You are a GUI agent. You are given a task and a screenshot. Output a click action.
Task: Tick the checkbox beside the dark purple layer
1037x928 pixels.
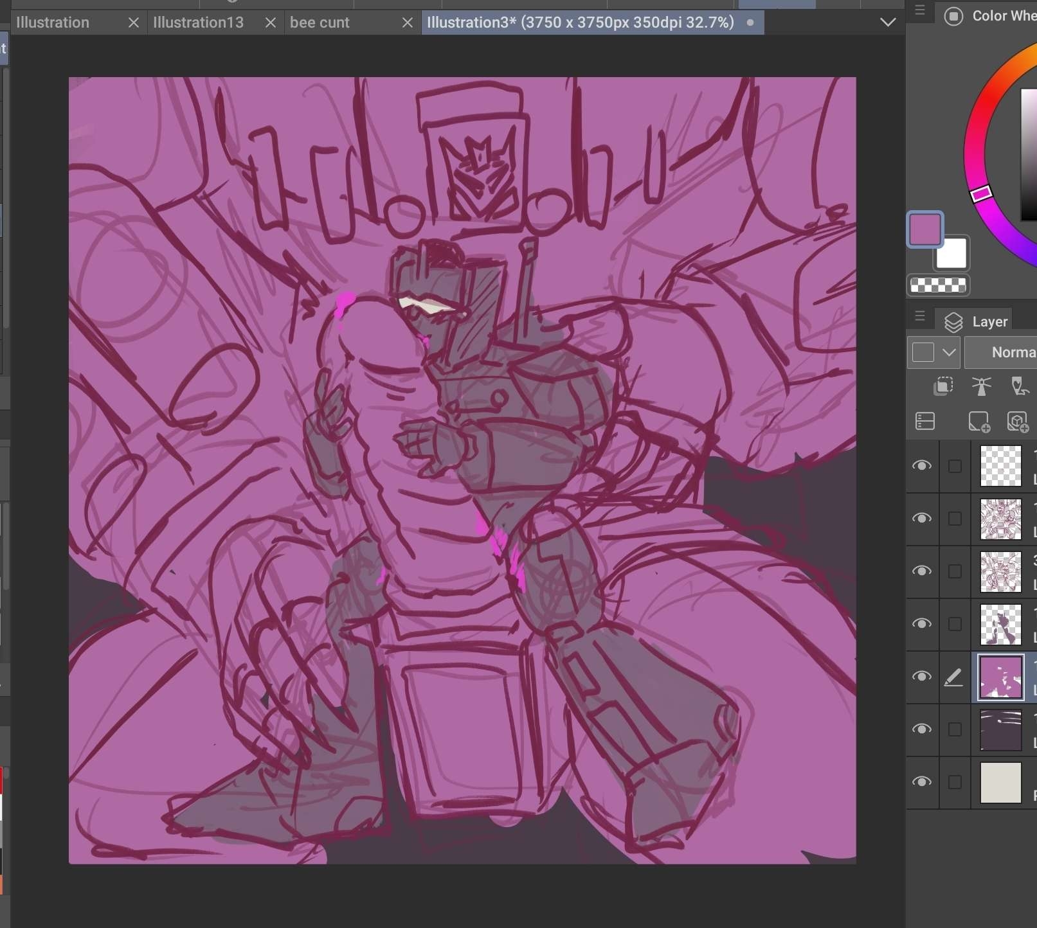[x=955, y=729]
